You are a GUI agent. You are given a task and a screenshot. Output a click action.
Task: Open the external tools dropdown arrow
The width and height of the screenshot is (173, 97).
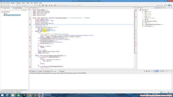(48, 5)
